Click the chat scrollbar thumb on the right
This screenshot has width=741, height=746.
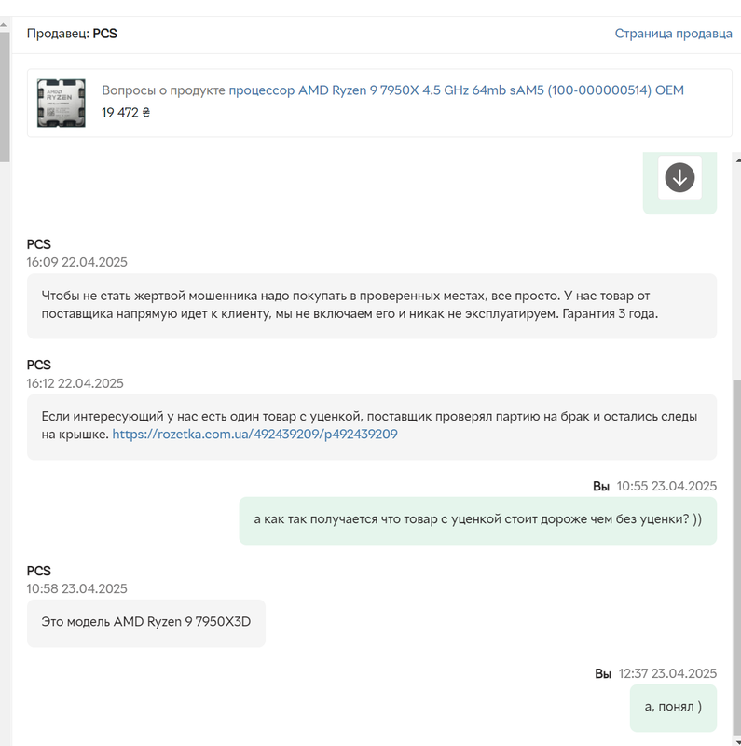coord(737,557)
